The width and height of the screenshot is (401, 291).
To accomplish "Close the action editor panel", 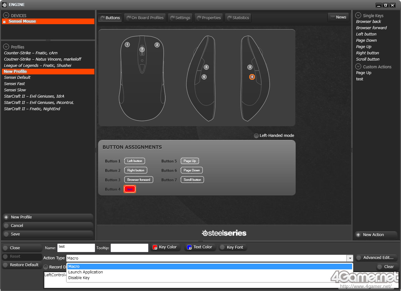I will pos(22,248).
